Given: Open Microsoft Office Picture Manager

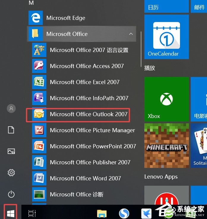Looking at the screenshot, I should point(92,130).
